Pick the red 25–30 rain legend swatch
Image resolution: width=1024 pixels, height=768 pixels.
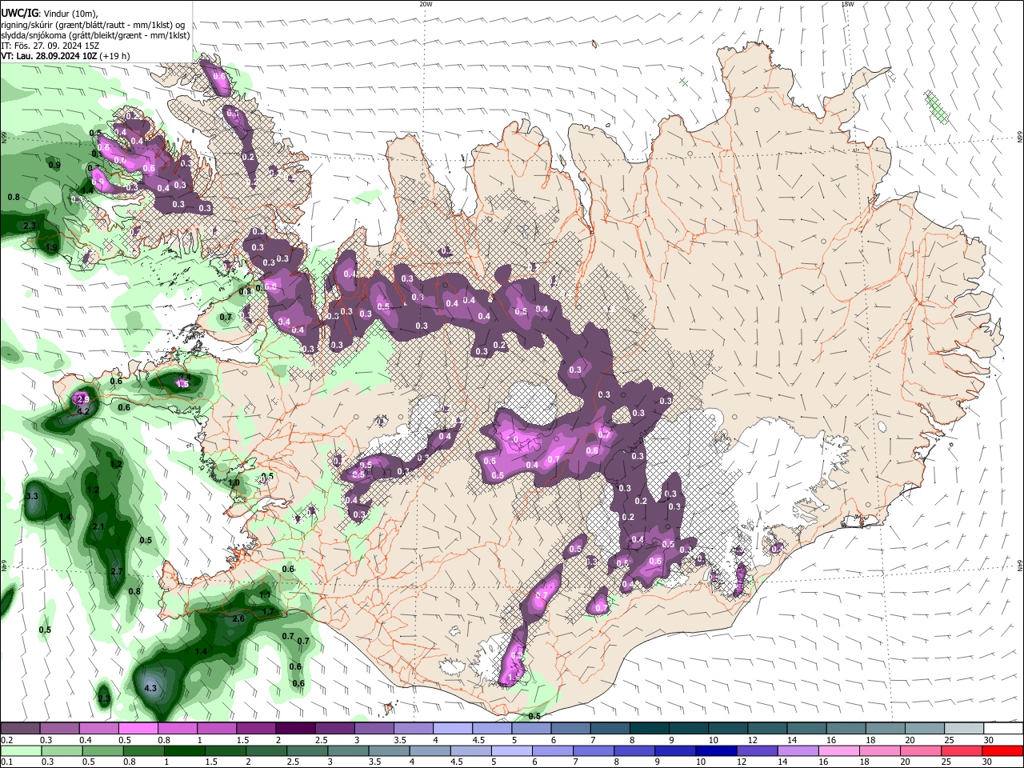(x=963, y=750)
